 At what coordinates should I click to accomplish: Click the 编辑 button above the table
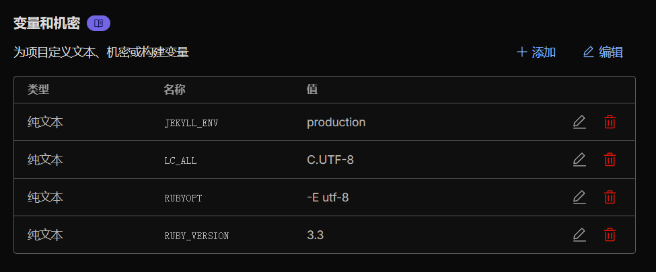pyautogui.click(x=603, y=52)
